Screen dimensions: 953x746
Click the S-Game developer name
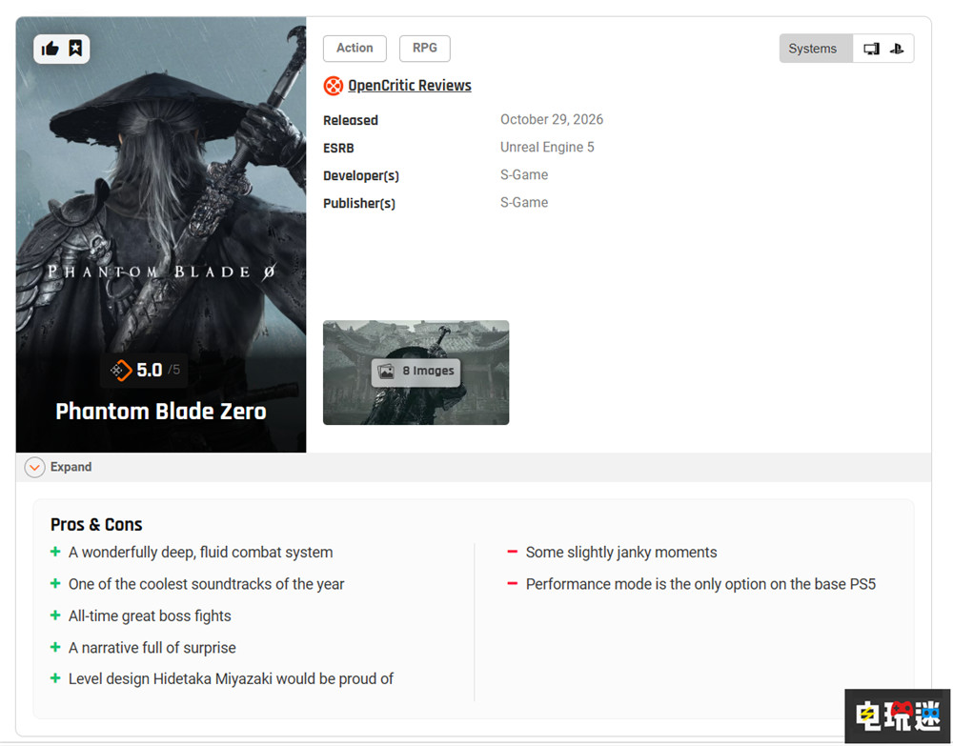click(524, 175)
